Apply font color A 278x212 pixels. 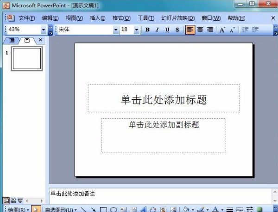tap(215, 209)
